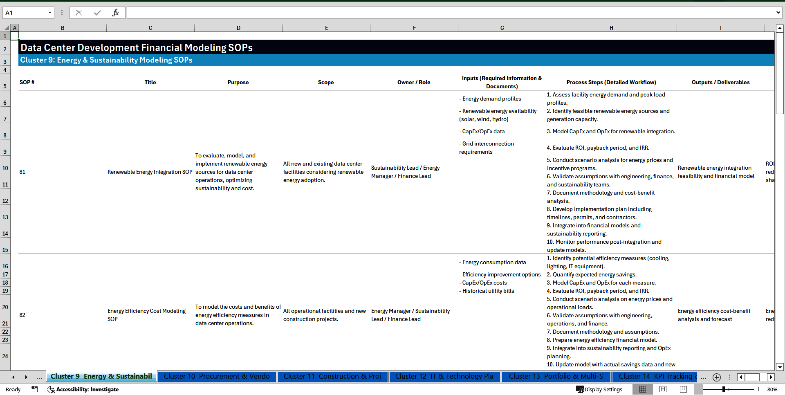Select column F header
The height and width of the screenshot is (395, 785).
pos(414,27)
